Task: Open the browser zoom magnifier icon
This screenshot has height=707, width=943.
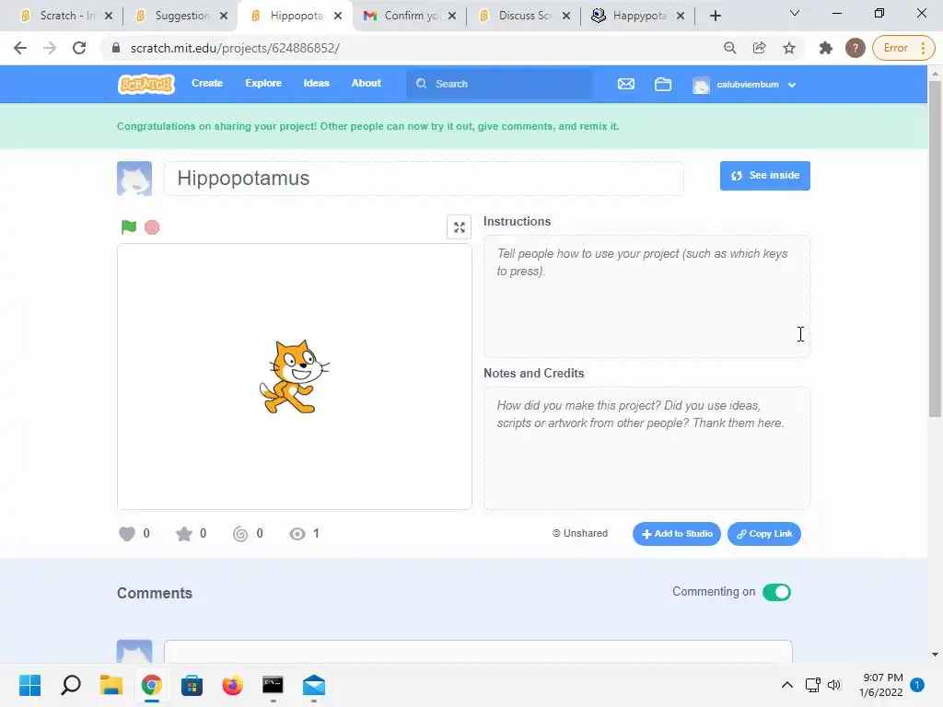Action: point(729,48)
